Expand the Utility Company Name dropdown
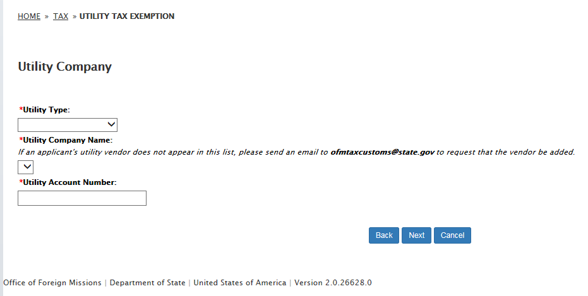The height and width of the screenshot is (296, 588). [x=25, y=167]
